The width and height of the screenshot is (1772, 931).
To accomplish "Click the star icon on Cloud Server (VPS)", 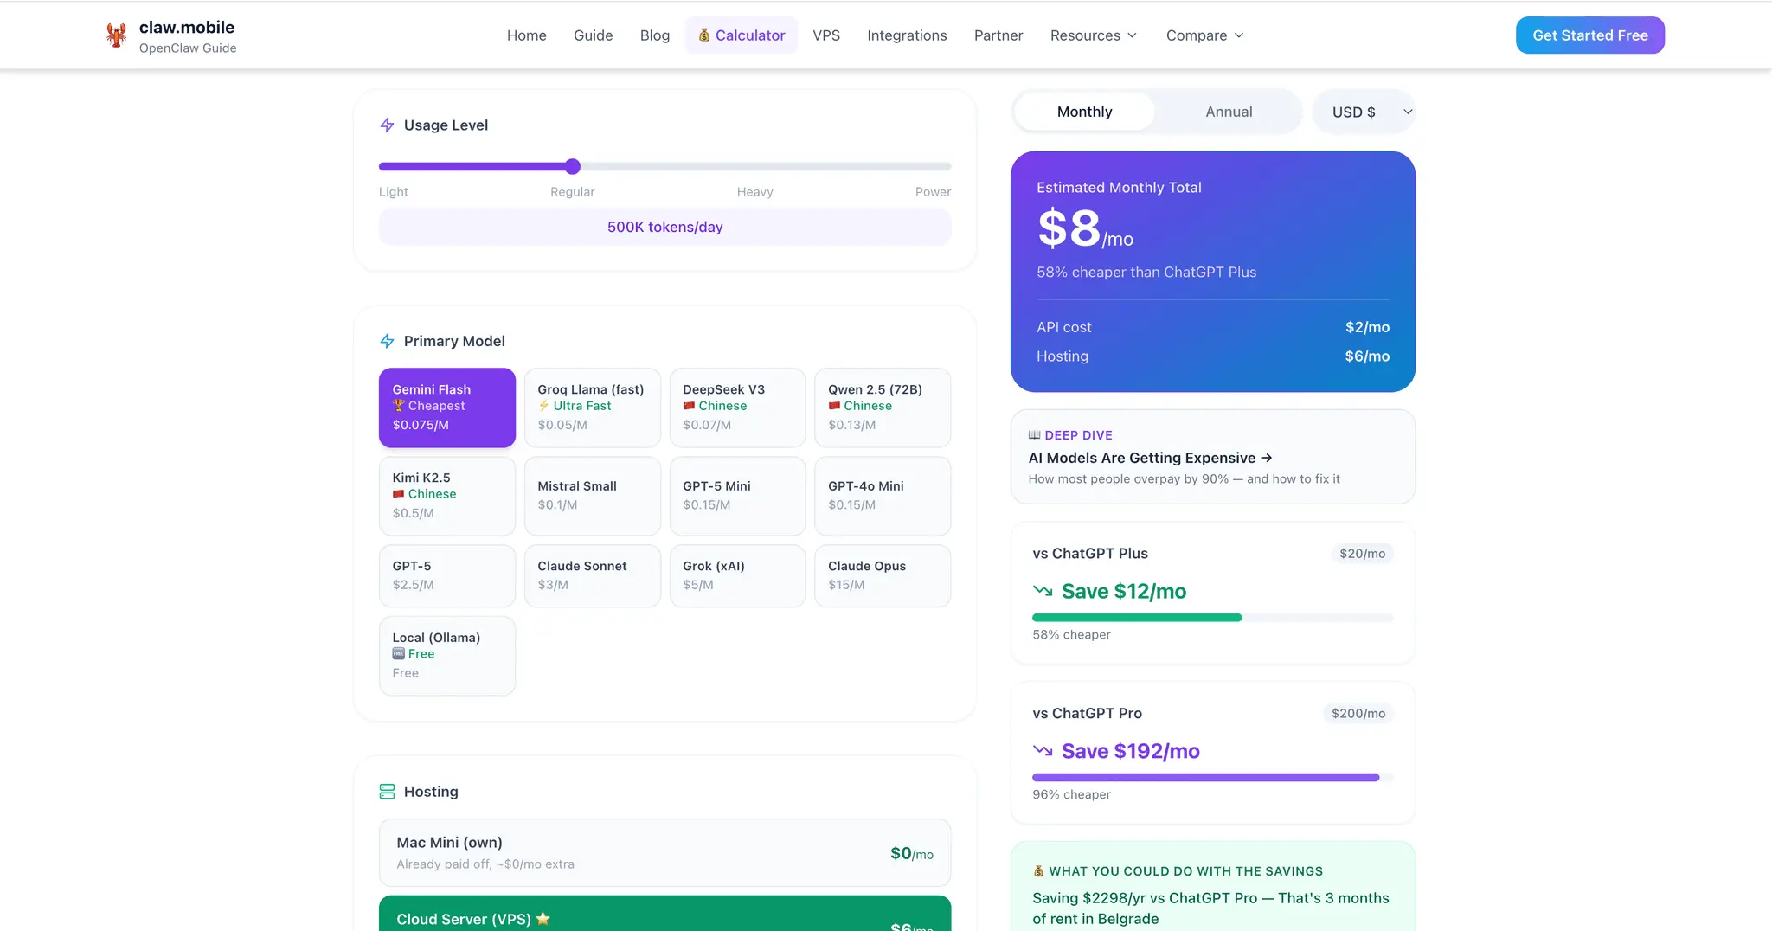I will coord(543,919).
